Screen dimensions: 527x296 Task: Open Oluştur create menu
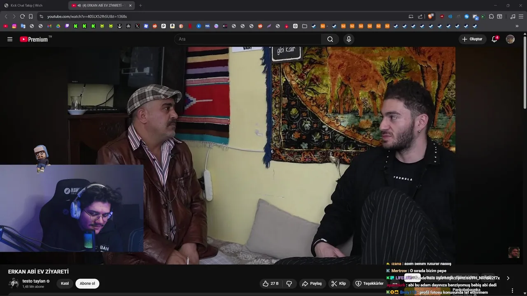click(473, 39)
